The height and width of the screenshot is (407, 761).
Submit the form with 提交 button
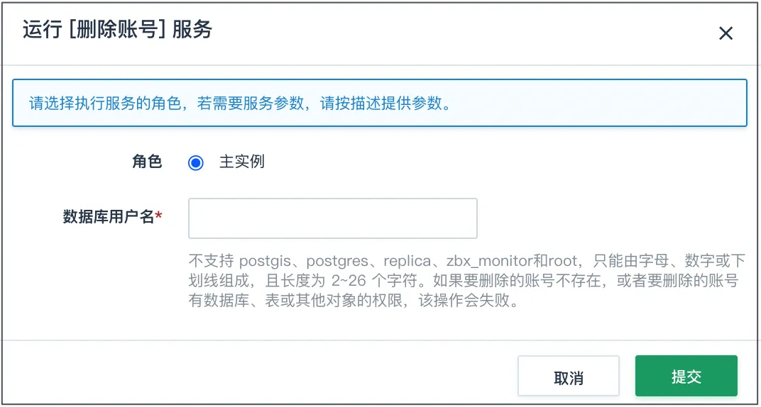coord(686,376)
